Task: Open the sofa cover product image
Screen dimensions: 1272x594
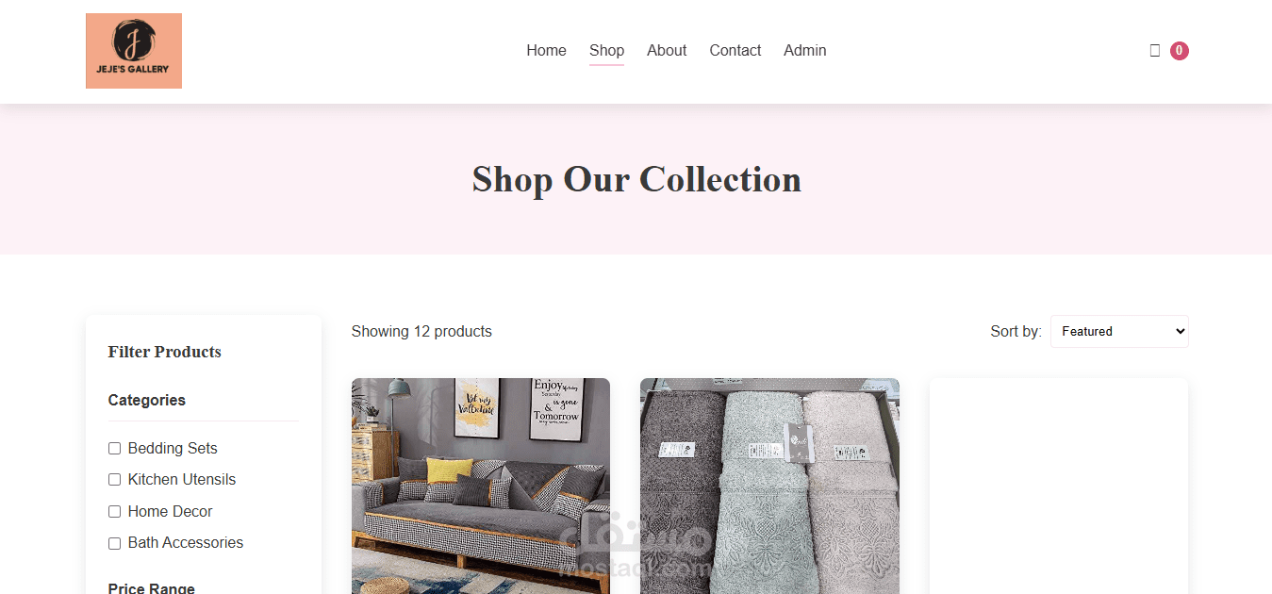Action: 481,486
